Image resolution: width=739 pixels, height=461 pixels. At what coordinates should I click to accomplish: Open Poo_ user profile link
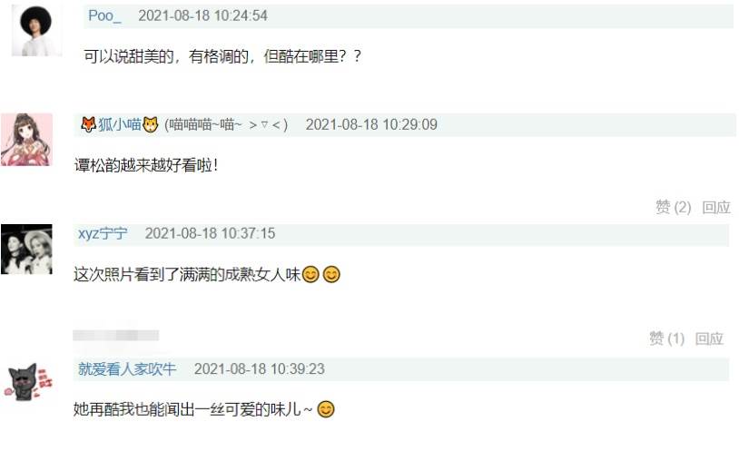[104, 15]
